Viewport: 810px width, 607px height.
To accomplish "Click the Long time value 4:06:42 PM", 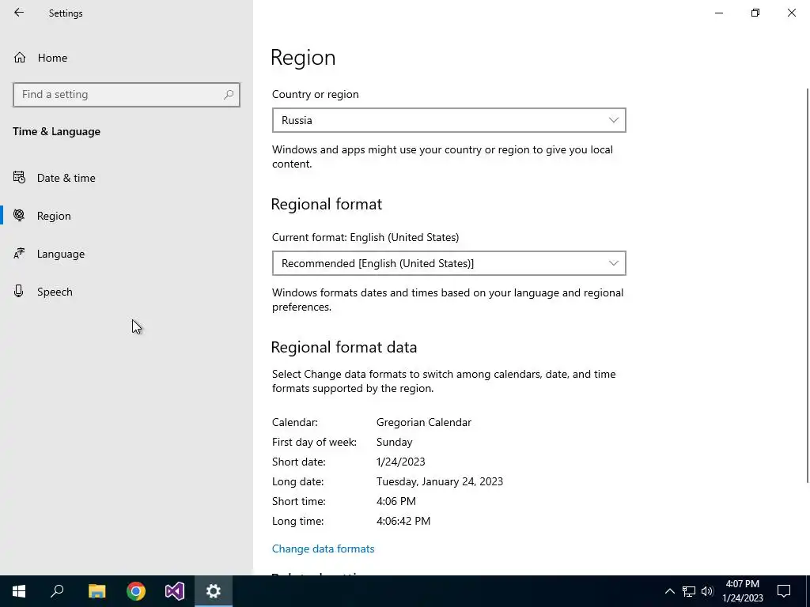I will point(403,521).
